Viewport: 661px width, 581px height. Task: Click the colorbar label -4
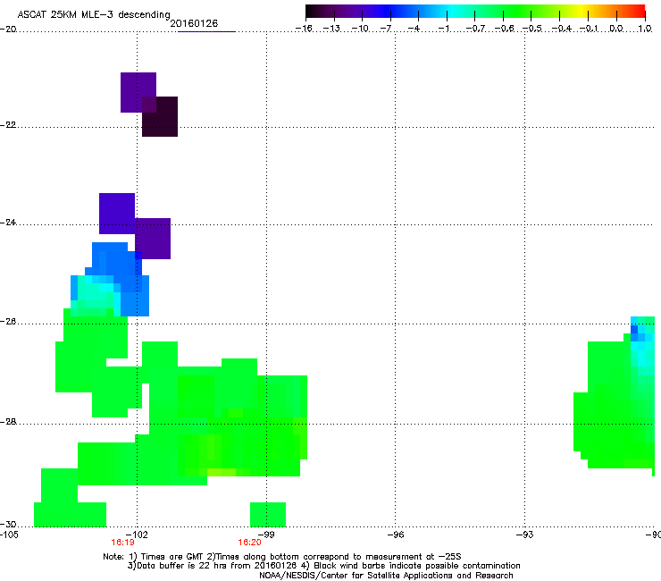[414, 29]
